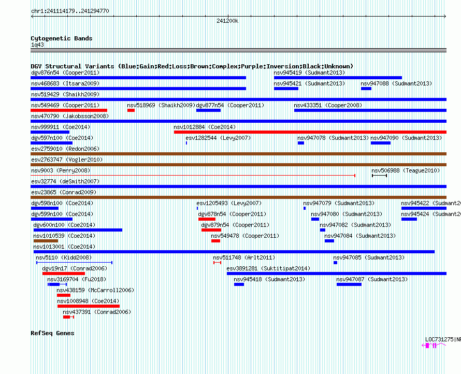This screenshot has height=374, width=461.
Task: Click nsv3169704 (Fu2018) label
Action: pos(77,279)
